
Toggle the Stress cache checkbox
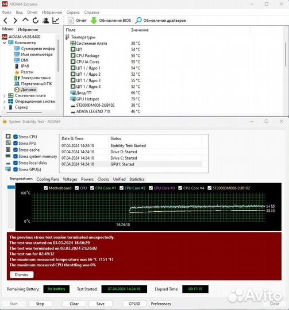16,150
